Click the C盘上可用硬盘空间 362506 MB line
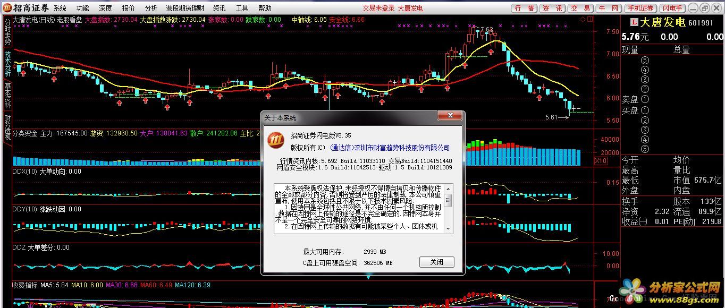This screenshot has width=725, height=308. pyautogui.click(x=348, y=263)
